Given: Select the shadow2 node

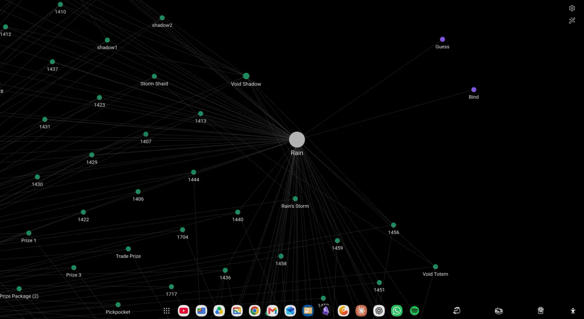Looking at the screenshot, I should pos(162,18).
